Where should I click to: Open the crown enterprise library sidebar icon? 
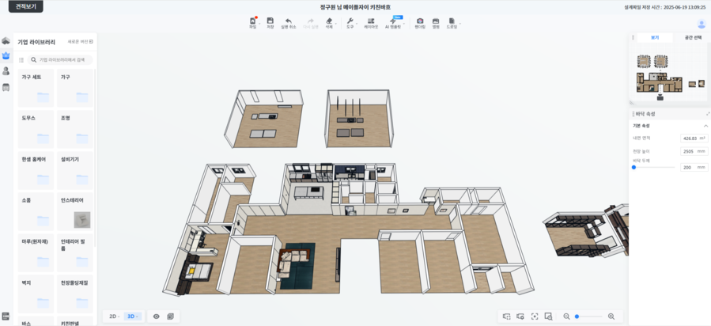[6, 56]
